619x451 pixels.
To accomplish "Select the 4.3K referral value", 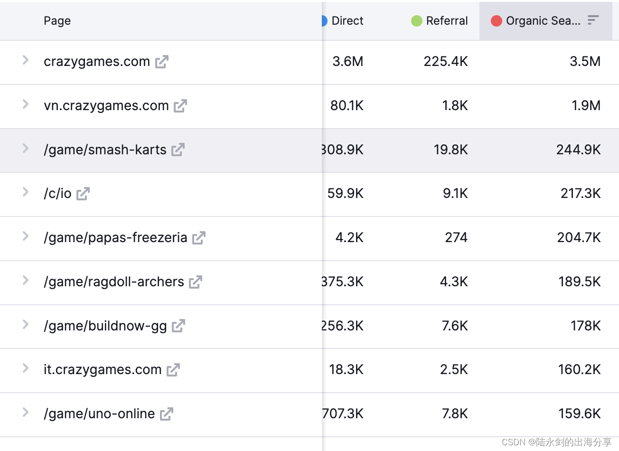I will [454, 282].
